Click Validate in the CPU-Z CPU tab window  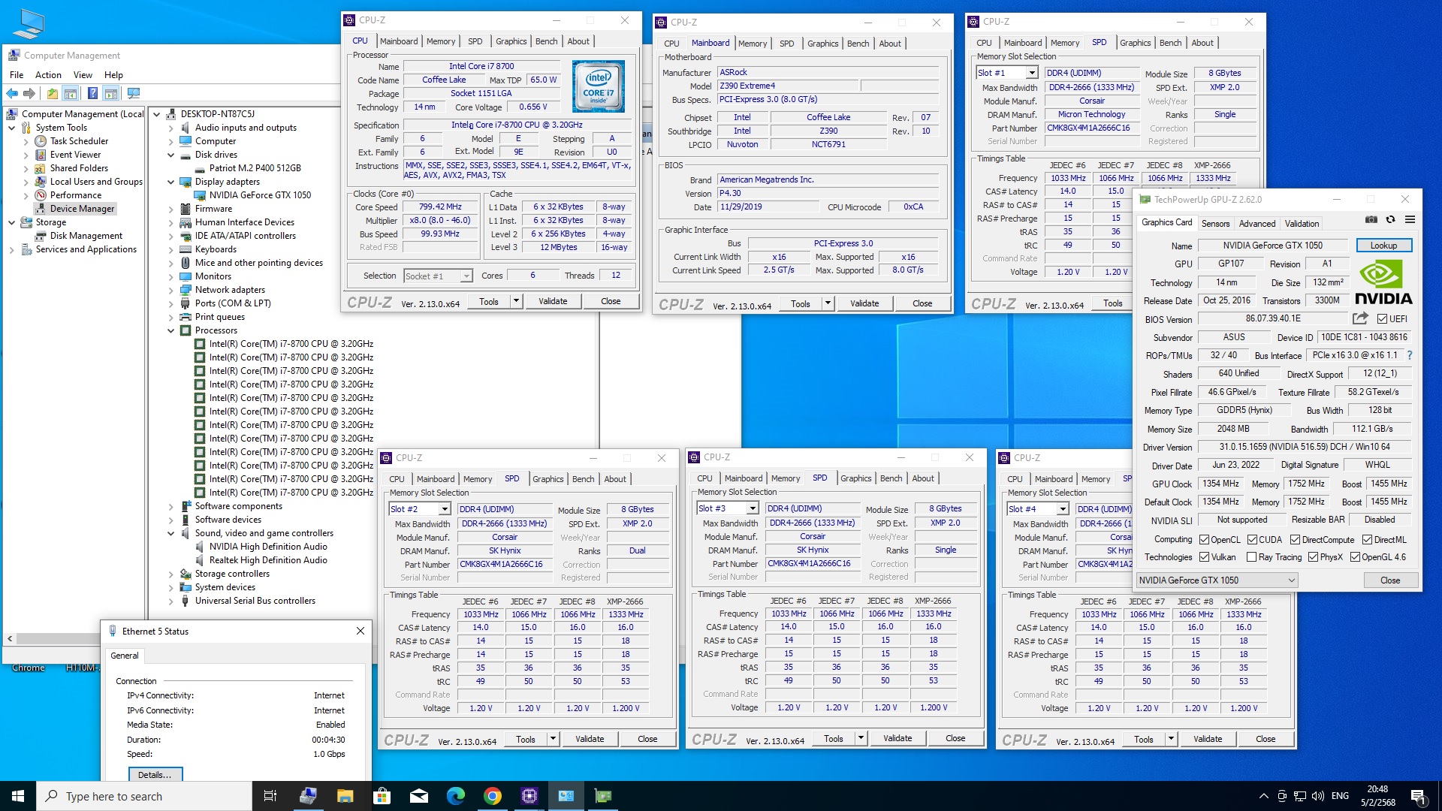553,302
